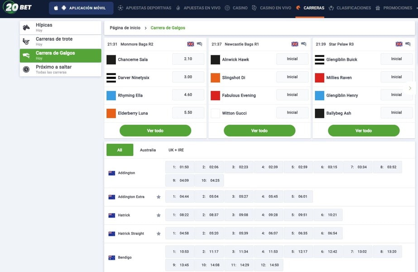Image resolution: width=418 pixels, height=272 pixels.
Task: Select Darver Ninetysix odds 3.00
Action: 188,77
